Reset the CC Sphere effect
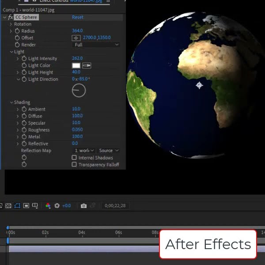 pos(78,17)
